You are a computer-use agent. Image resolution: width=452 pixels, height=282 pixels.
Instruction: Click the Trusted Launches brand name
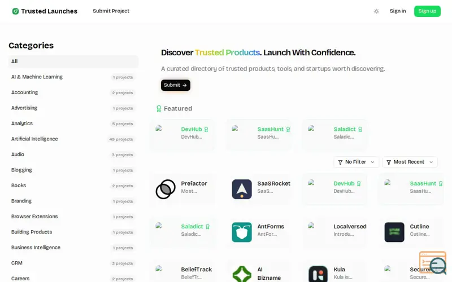49,11
